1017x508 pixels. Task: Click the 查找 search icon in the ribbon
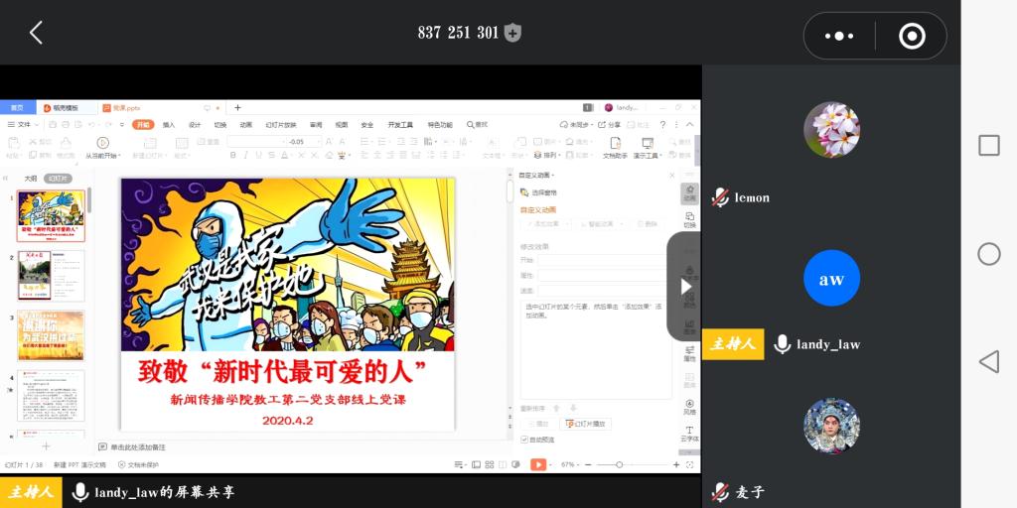click(476, 125)
